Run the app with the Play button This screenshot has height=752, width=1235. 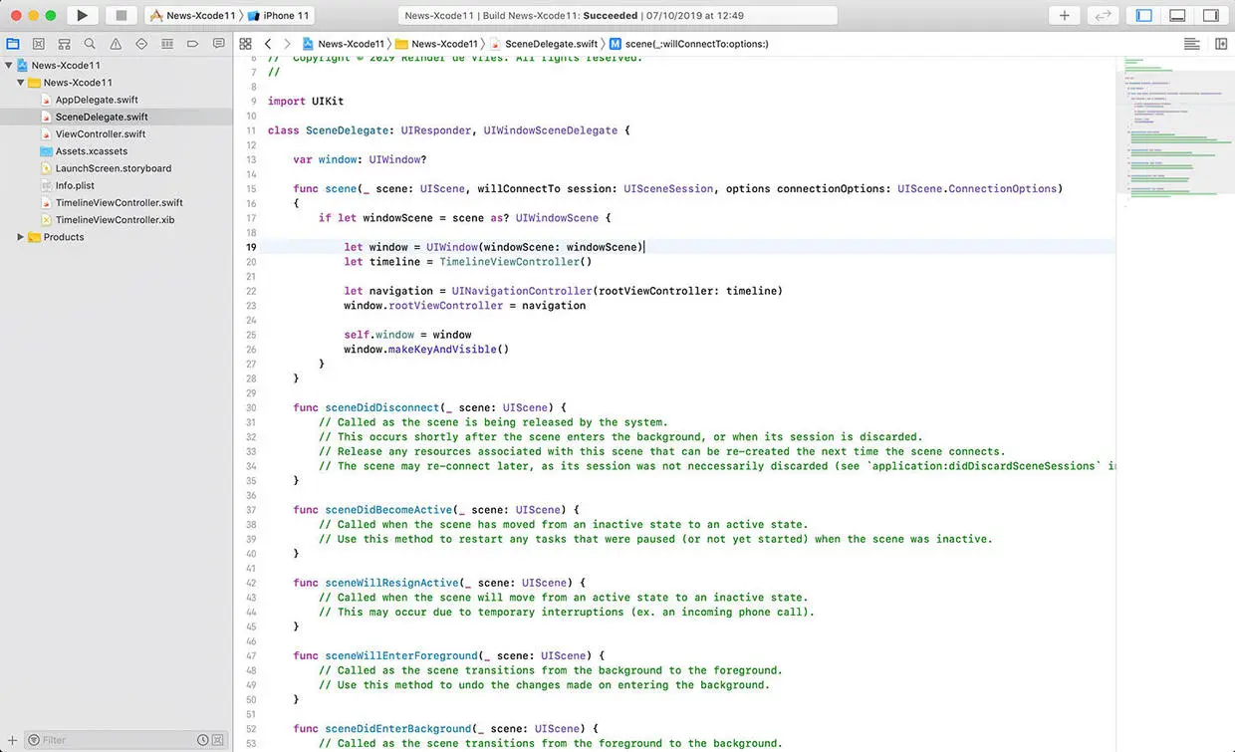83,16
